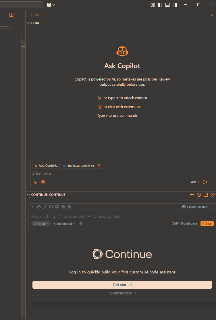Click the @ add context icon in Continue
Image resolution: width=216 pixels, height=320 pixels.
point(81,224)
